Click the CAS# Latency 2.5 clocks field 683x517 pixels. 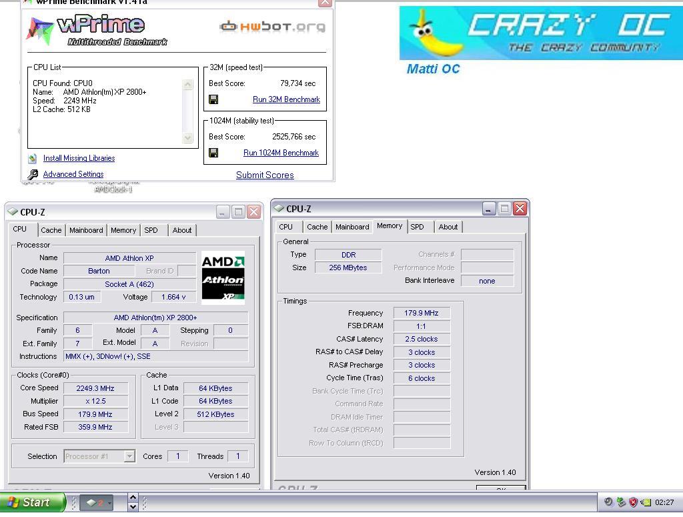(422, 340)
